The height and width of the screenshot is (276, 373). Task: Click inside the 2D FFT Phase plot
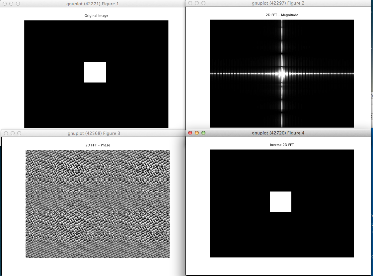point(98,203)
